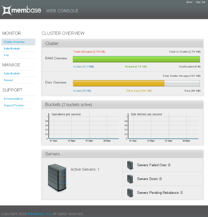Click Sign Out in header
Image resolution: width=208 pixels, height=217 pixels.
click(x=200, y=2)
